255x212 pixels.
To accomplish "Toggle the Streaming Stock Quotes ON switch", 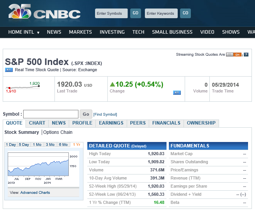I will tap(234, 55).
